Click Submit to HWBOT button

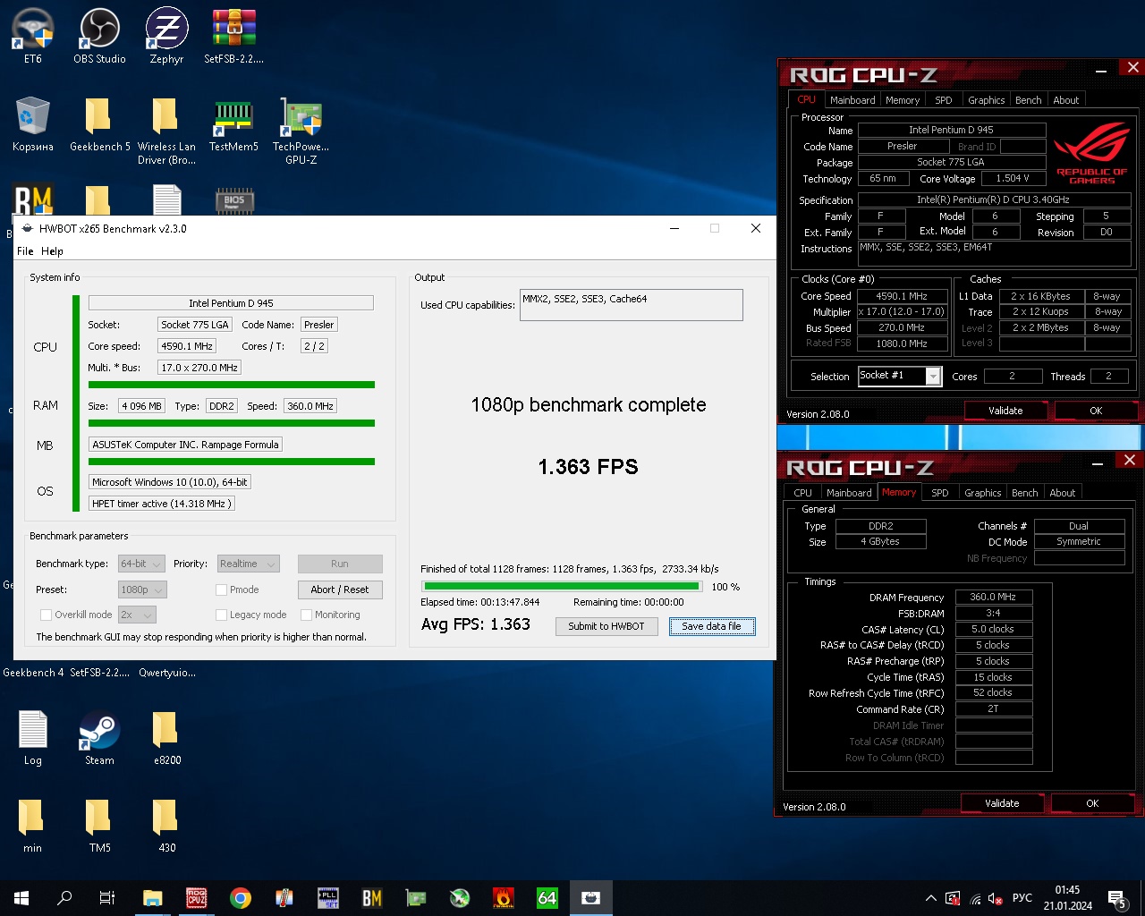click(606, 626)
